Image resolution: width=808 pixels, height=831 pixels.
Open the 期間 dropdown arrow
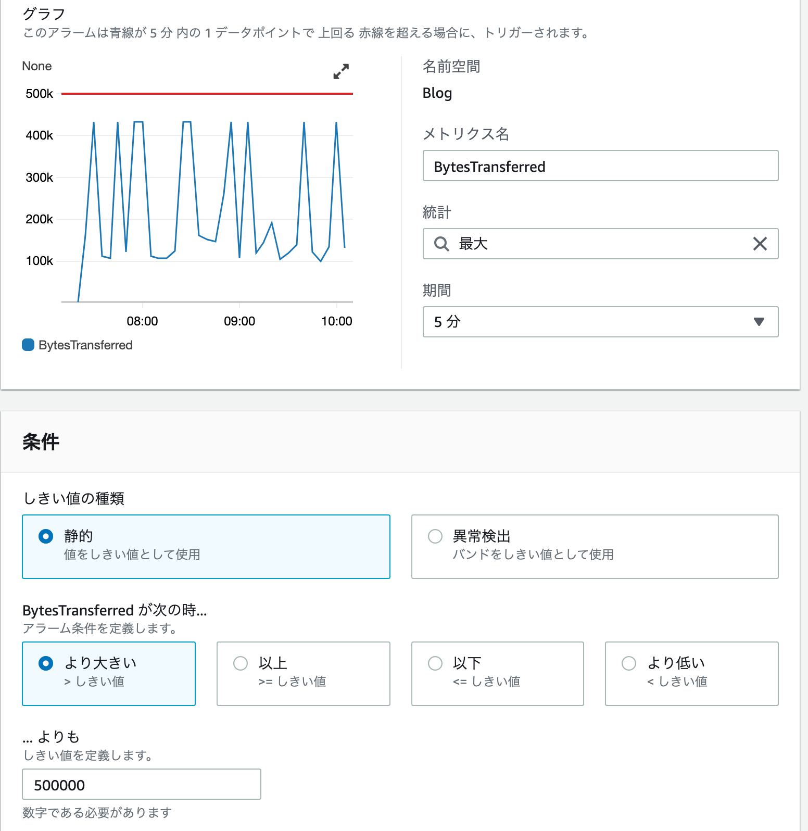coord(759,322)
